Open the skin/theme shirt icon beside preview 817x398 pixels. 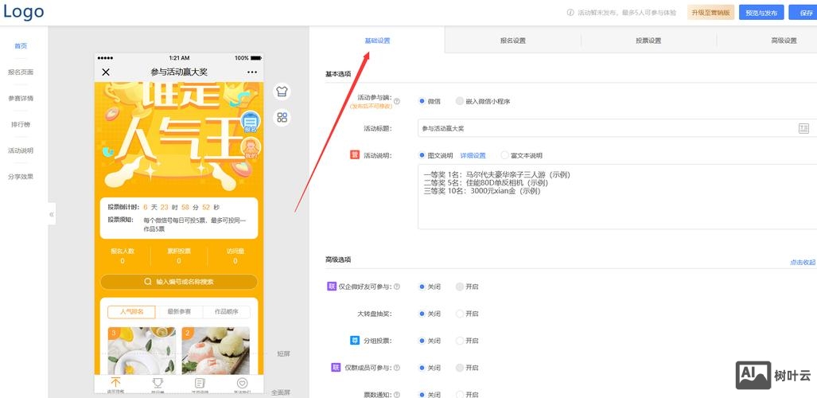pos(282,92)
